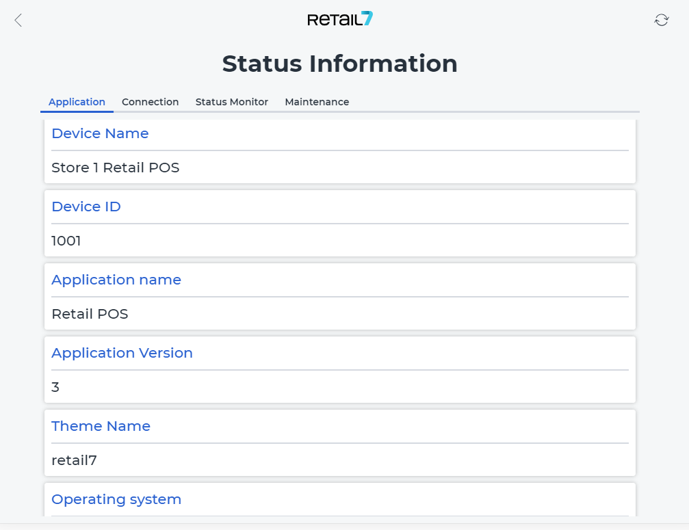Image resolution: width=689 pixels, height=530 pixels.
Task: Click the theme value retail7
Action: pyautogui.click(x=75, y=461)
